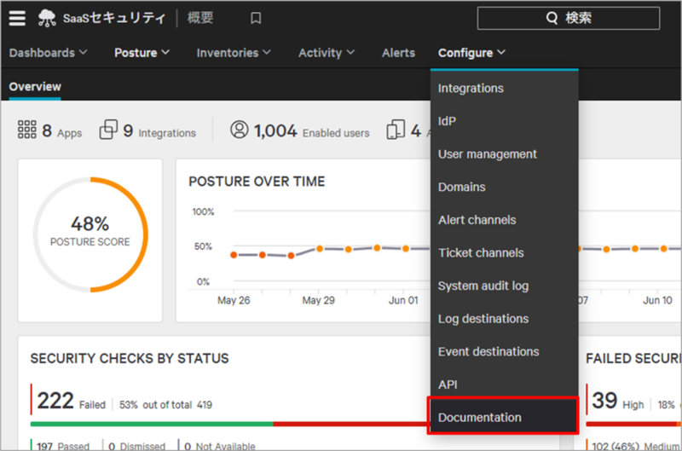Select Domains menu entry
The image size is (682, 451).
pos(505,187)
